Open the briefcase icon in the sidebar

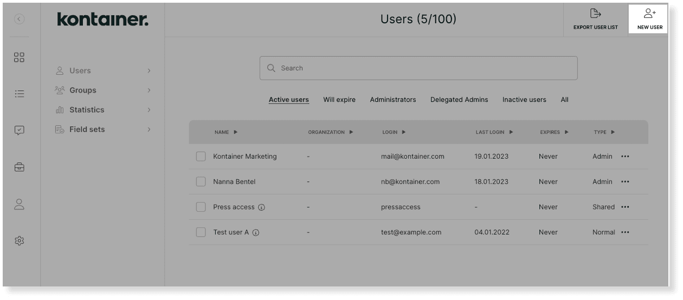click(20, 167)
